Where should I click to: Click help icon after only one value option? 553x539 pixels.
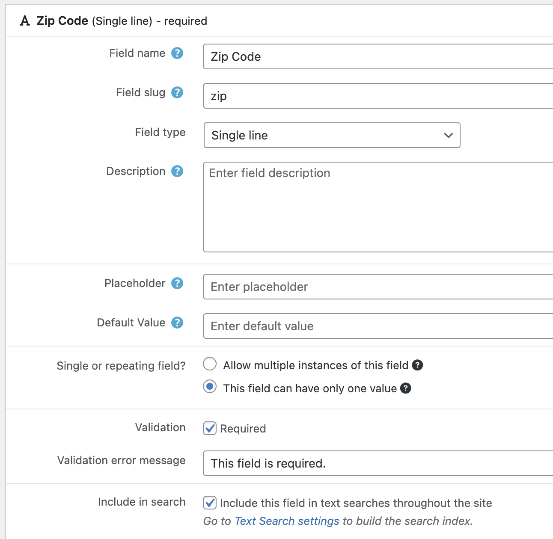point(406,388)
